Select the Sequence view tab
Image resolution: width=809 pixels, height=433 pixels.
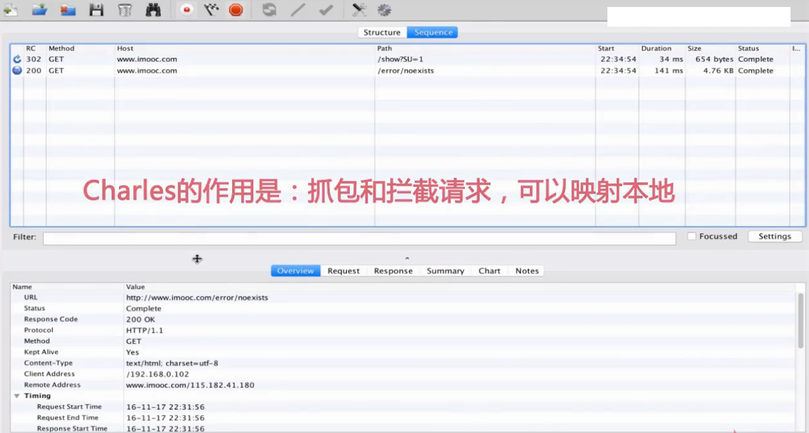433,32
